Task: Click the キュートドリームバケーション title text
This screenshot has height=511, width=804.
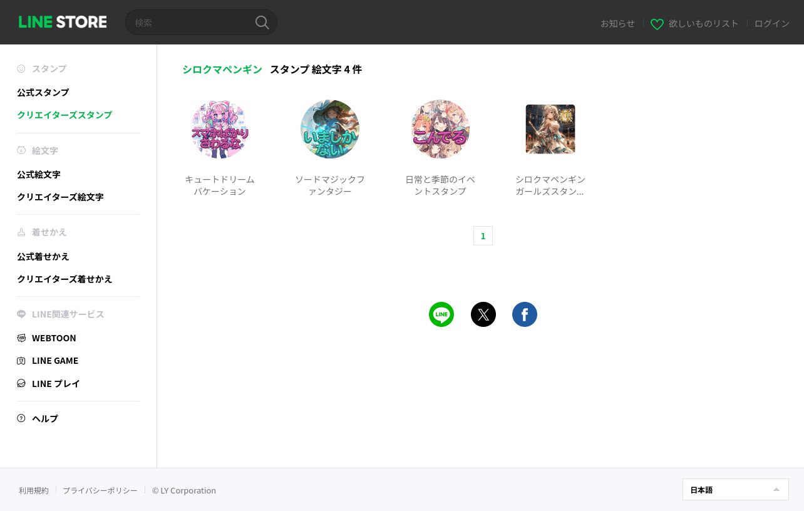Action: click(x=220, y=185)
